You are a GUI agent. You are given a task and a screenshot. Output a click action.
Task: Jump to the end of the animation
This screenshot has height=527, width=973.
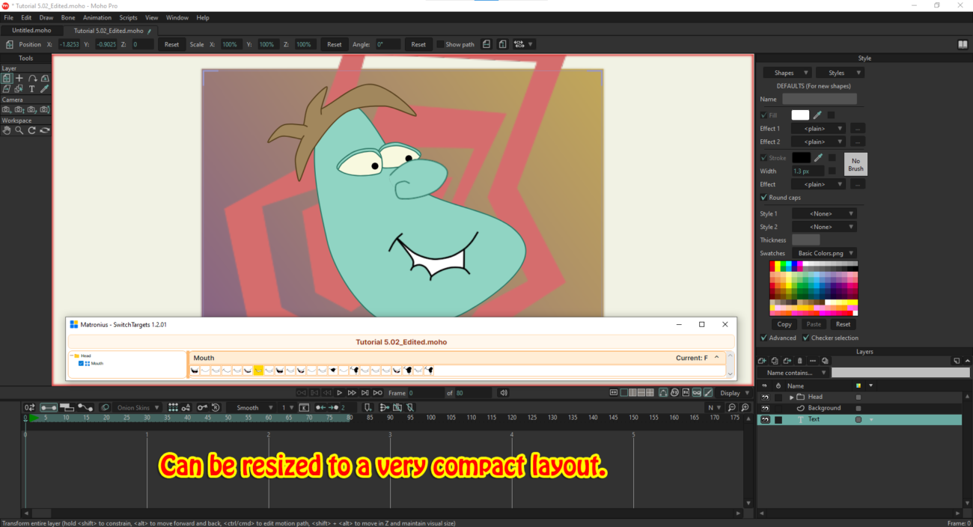point(378,393)
